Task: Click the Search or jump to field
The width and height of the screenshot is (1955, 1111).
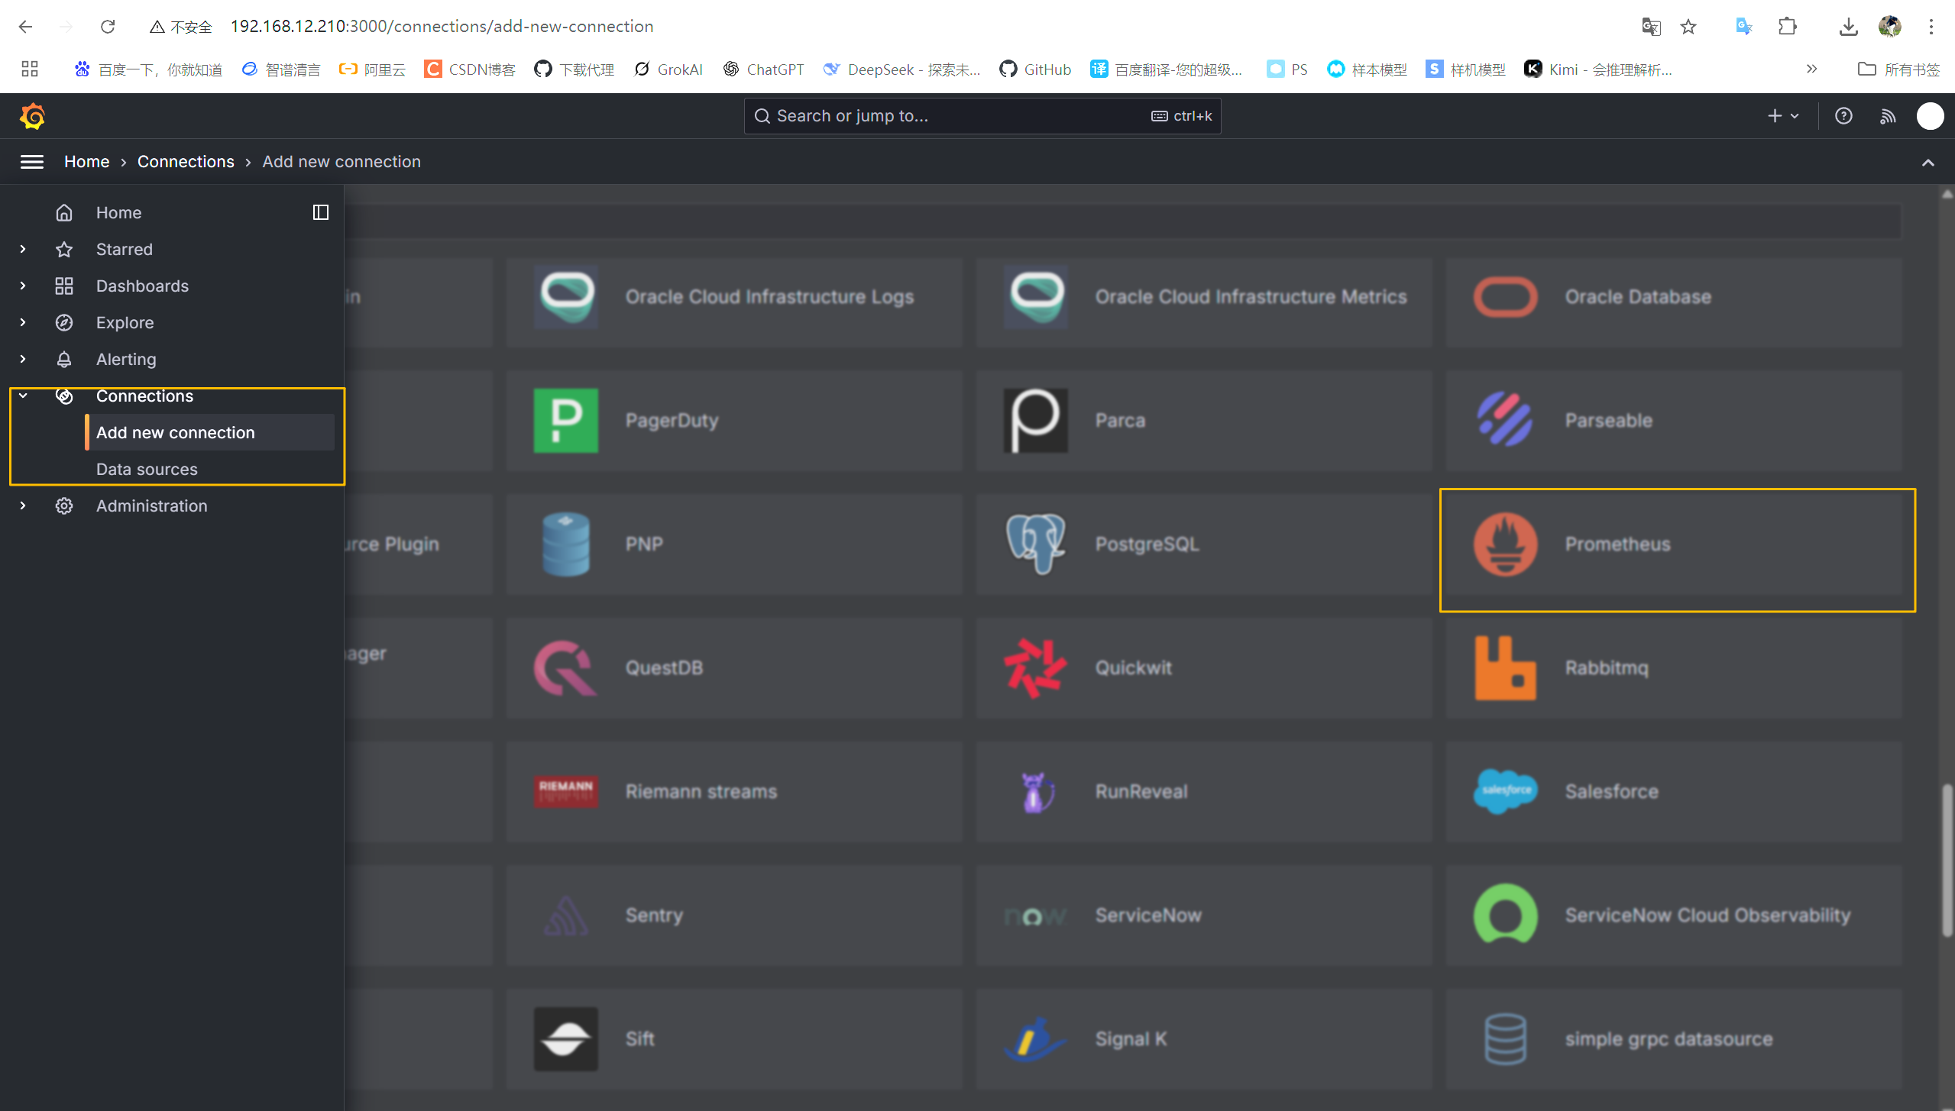Action: pos(982,116)
